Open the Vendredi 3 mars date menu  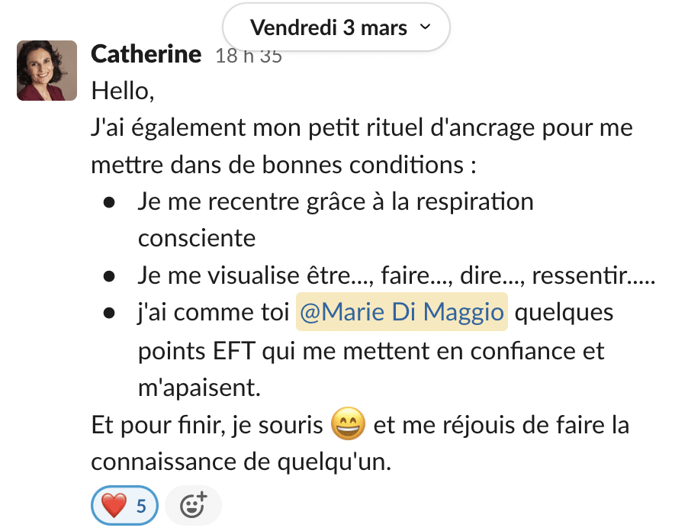[336, 27]
